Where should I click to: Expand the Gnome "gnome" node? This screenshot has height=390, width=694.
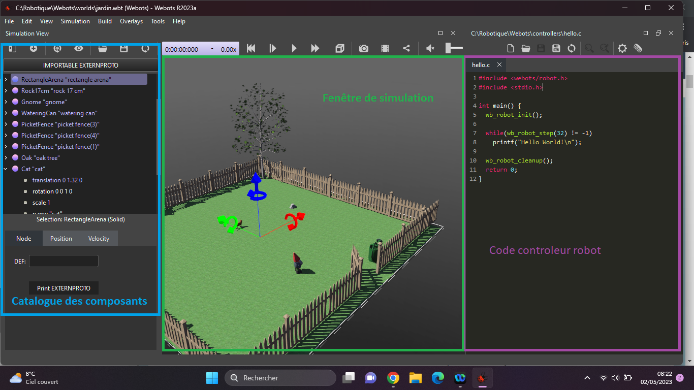[x=6, y=102]
